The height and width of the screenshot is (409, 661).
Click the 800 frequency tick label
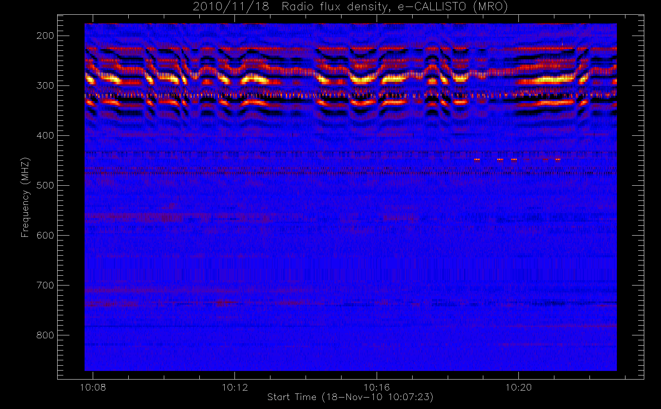[x=45, y=335]
